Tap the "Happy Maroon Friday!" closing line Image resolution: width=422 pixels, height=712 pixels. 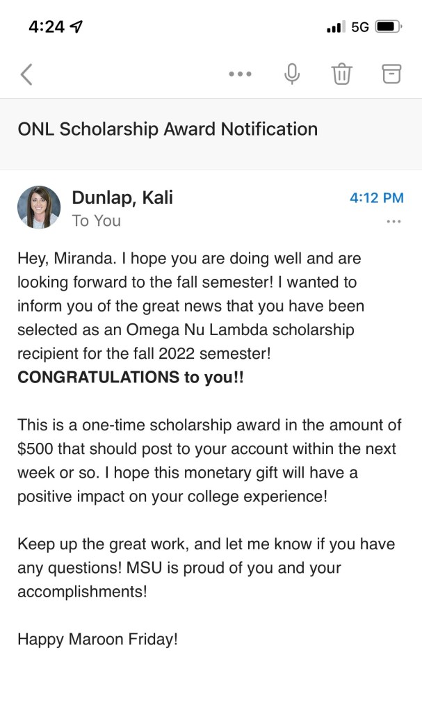pyautogui.click(x=97, y=638)
